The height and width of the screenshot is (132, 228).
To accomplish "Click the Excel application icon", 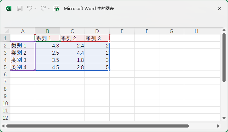I will tap(9, 9).
